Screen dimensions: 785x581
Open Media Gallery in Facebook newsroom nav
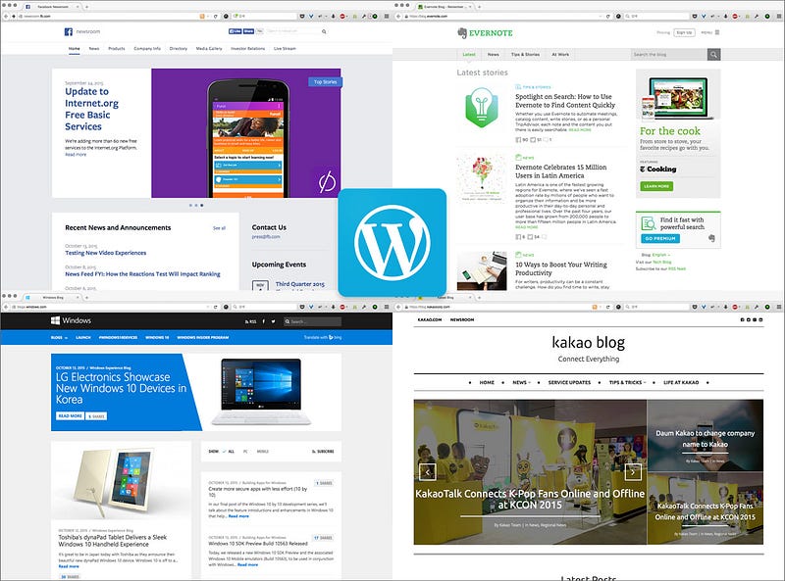tap(209, 49)
